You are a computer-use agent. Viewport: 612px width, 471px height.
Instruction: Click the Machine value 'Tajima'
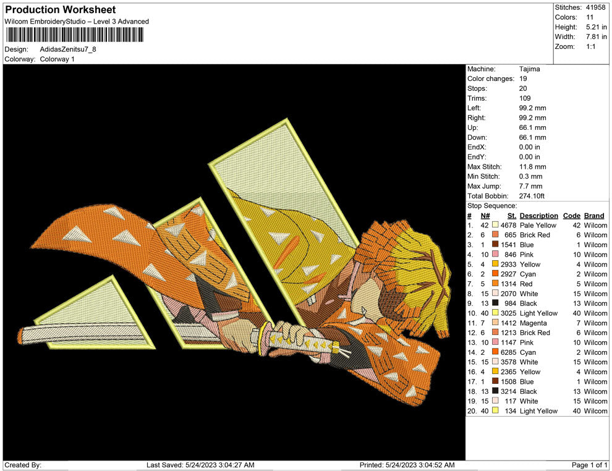(x=530, y=69)
